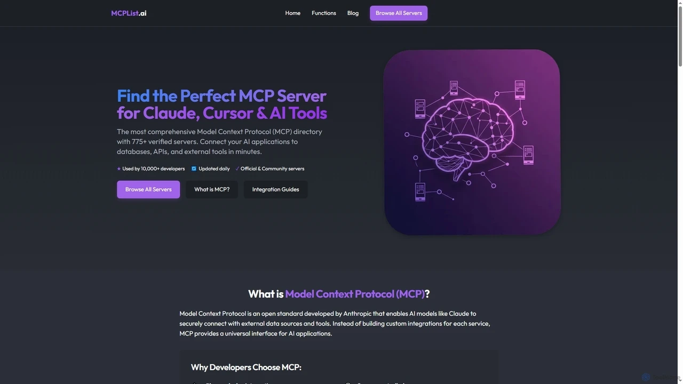Open the MCPList.ai logo link
The image size is (683, 384).
tap(129, 13)
